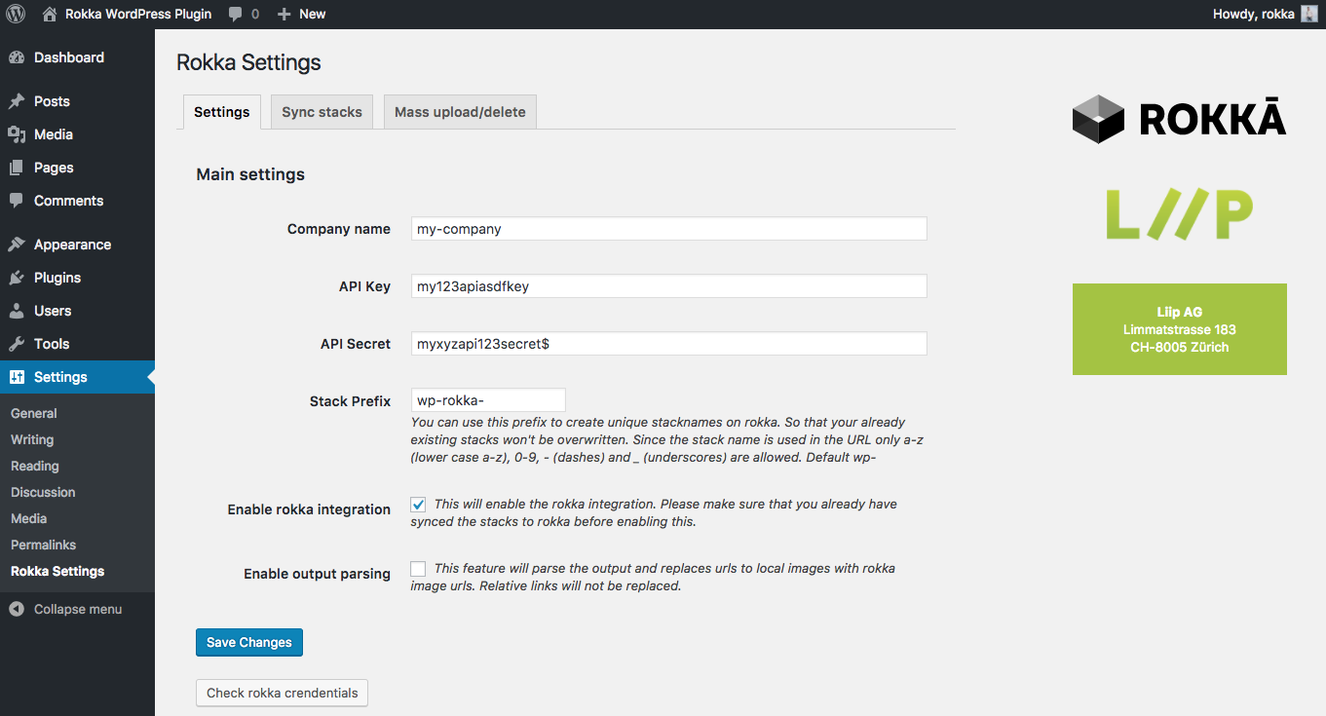Click Check rokka credentials button
Viewport: 1326px width, 716px height.
click(282, 693)
